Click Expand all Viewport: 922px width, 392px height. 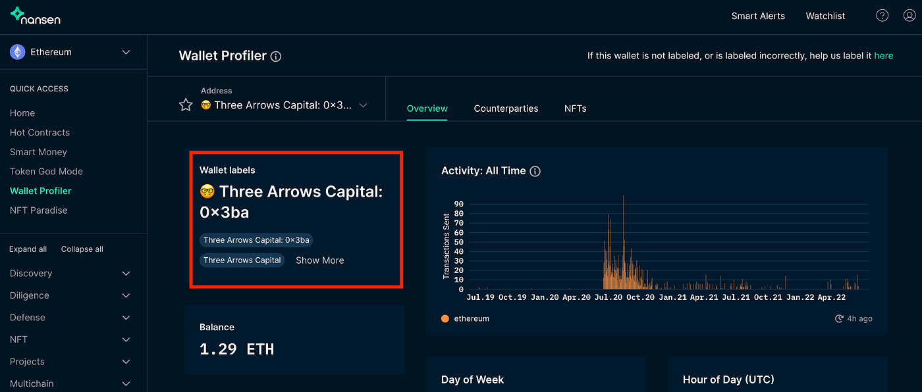click(28, 249)
